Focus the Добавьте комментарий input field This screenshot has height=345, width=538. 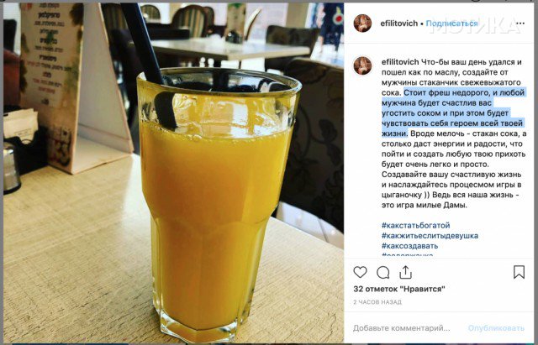click(x=402, y=328)
